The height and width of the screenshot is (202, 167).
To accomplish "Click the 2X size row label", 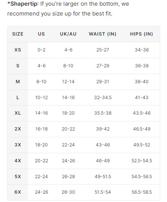I will pyautogui.click(x=18, y=129).
